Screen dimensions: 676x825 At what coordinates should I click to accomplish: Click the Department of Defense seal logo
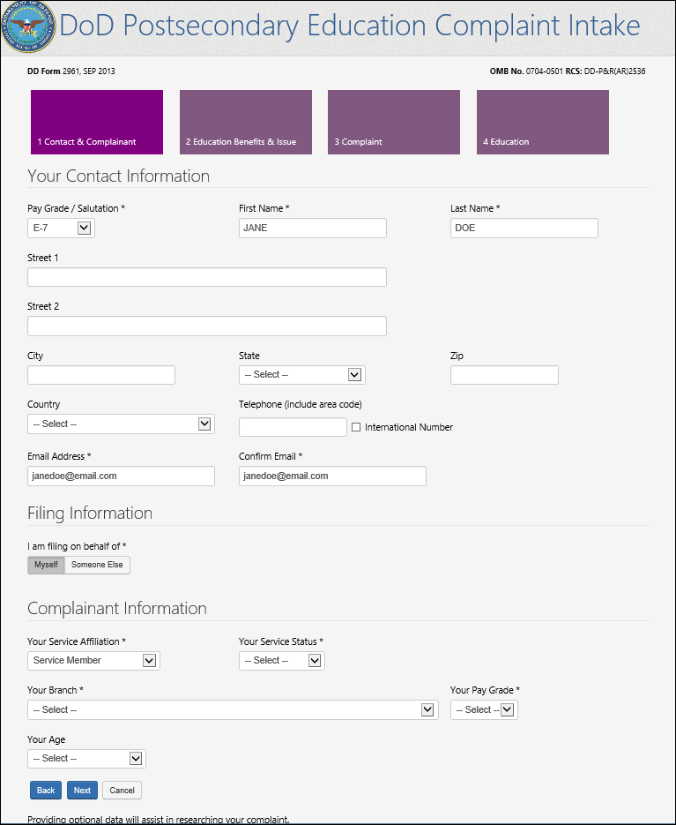[28, 27]
